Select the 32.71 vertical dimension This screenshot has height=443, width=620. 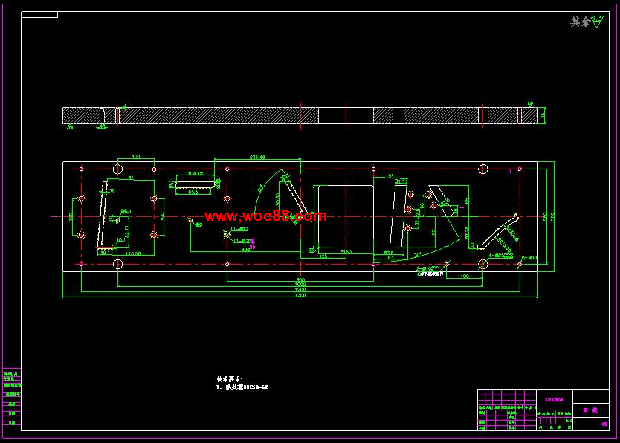tap(127, 231)
